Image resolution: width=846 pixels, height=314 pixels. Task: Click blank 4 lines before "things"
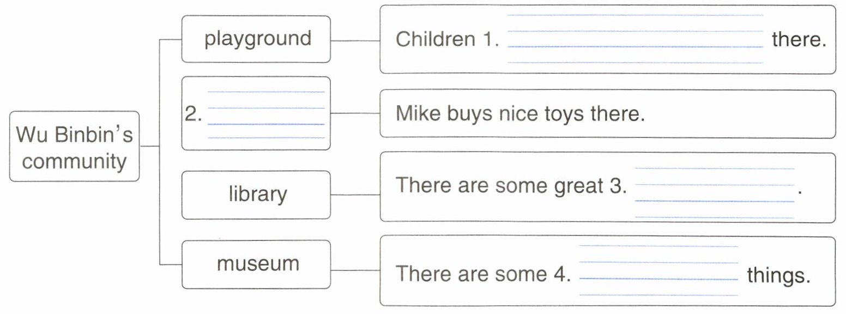(x=658, y=271)
